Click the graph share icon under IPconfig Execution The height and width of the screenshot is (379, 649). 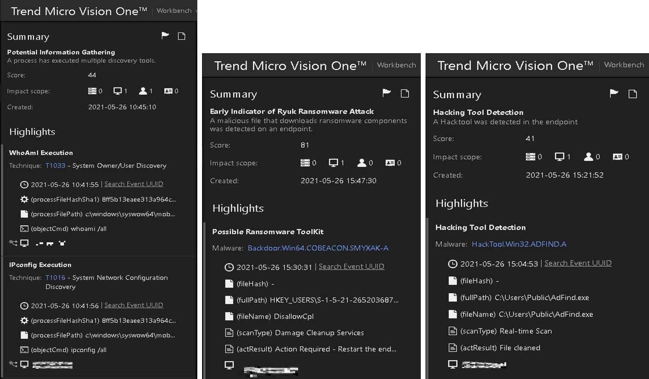click(13, 364)
